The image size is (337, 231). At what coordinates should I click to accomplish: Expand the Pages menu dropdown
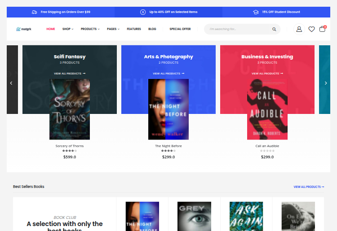tap(113, 29)
